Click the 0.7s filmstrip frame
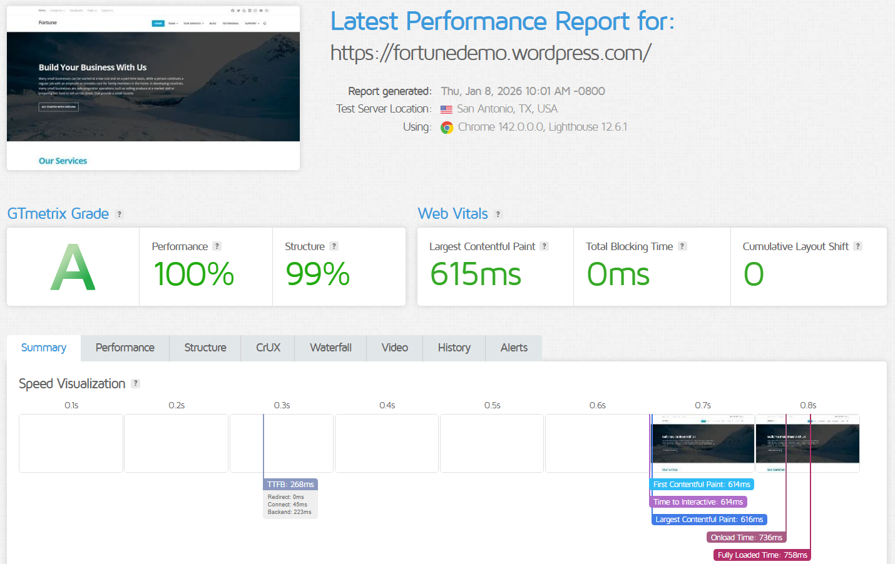Image resolution: width=895 pixels, height=564 pixels. 702,443
